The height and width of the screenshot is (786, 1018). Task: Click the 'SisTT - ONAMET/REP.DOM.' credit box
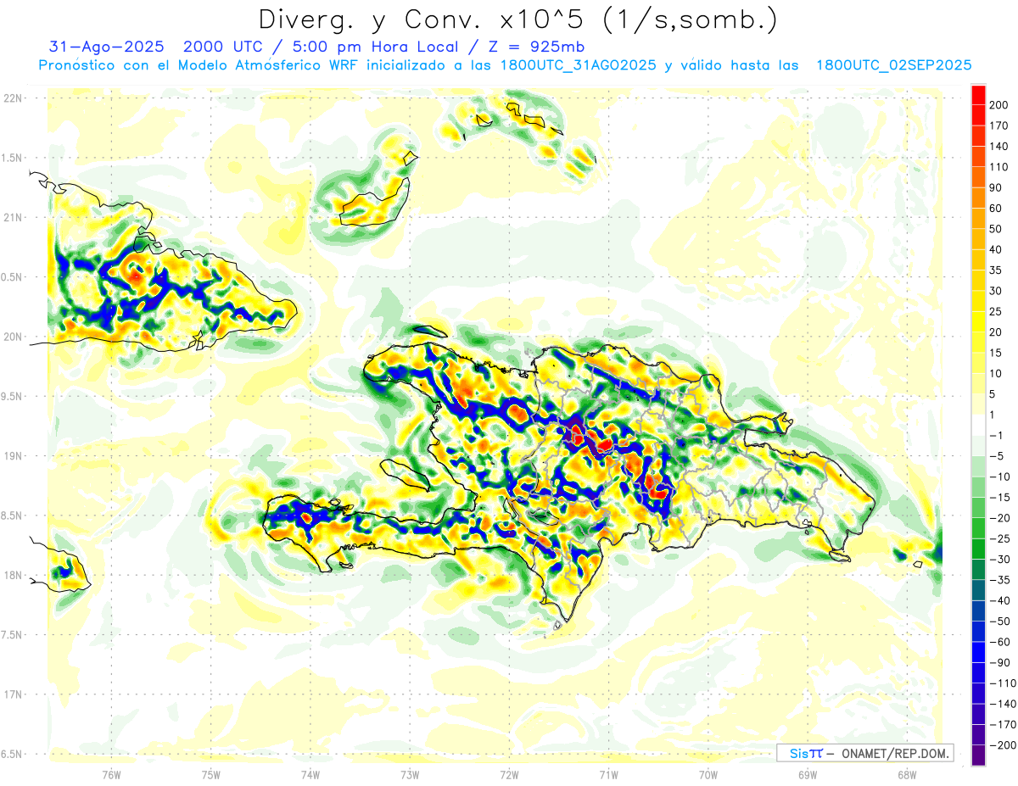pyautogui.click(x=865, y=753)
